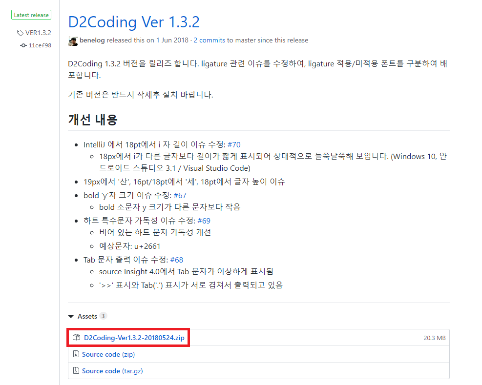Click the Latest release badge
The image size is (482, 385).
point(31,15)
